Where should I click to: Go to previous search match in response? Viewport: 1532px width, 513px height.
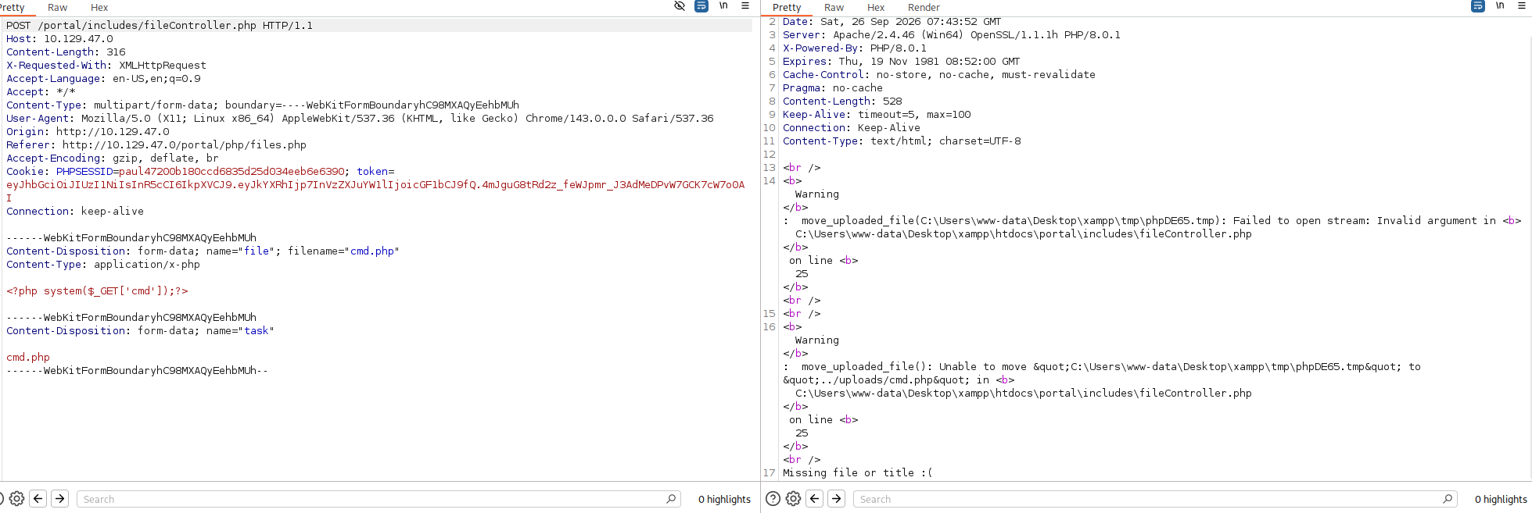point(815,499)
